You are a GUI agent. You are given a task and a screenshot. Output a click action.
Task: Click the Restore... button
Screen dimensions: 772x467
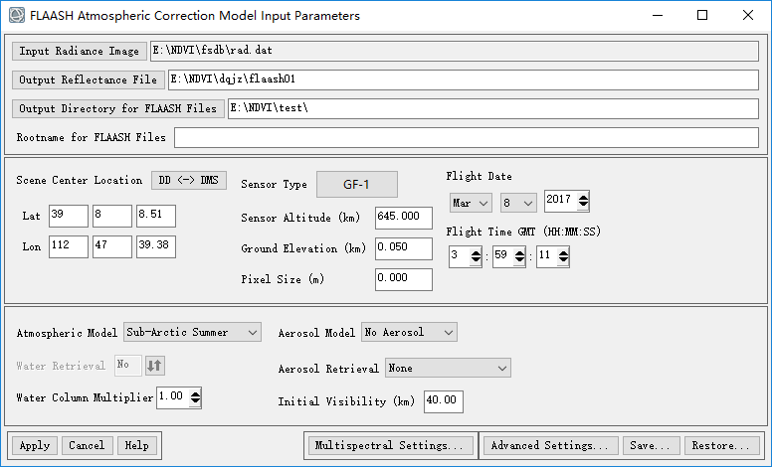(x=722, y=446)
